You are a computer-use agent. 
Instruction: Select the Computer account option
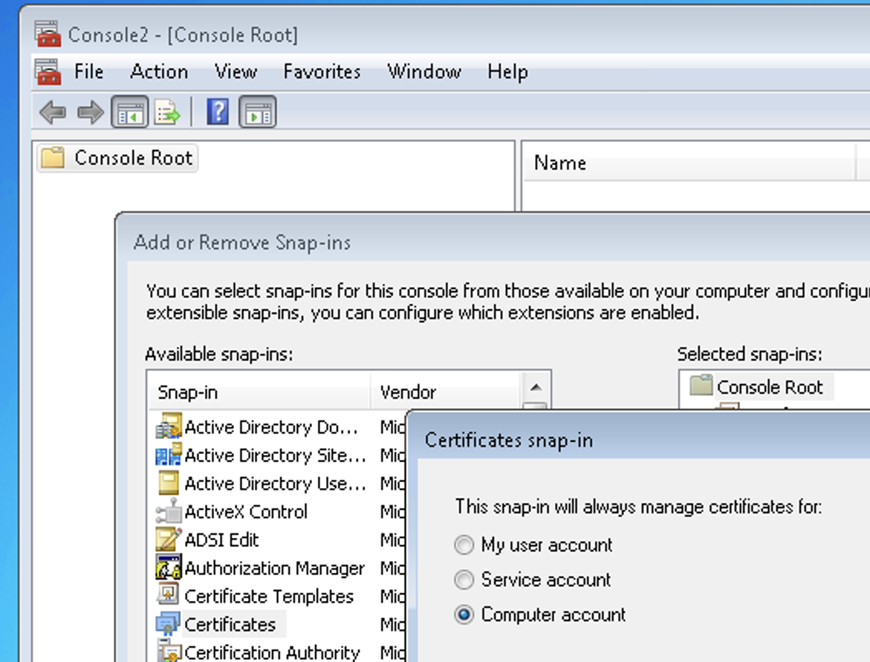click(x=464, y=615)
